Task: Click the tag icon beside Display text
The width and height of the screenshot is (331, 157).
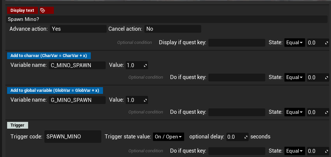Action: click(47, 10)
